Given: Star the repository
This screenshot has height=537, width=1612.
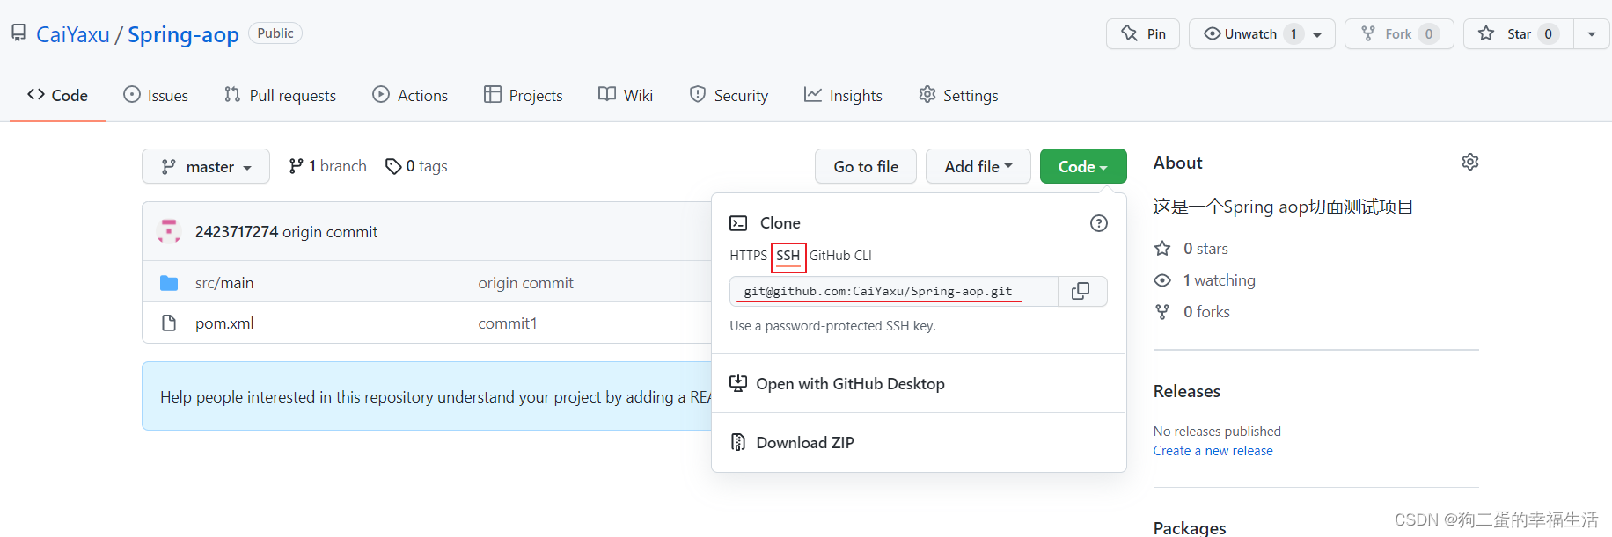Looking at the screenshot, I should pyautogui.click(x=1519, y=33).
